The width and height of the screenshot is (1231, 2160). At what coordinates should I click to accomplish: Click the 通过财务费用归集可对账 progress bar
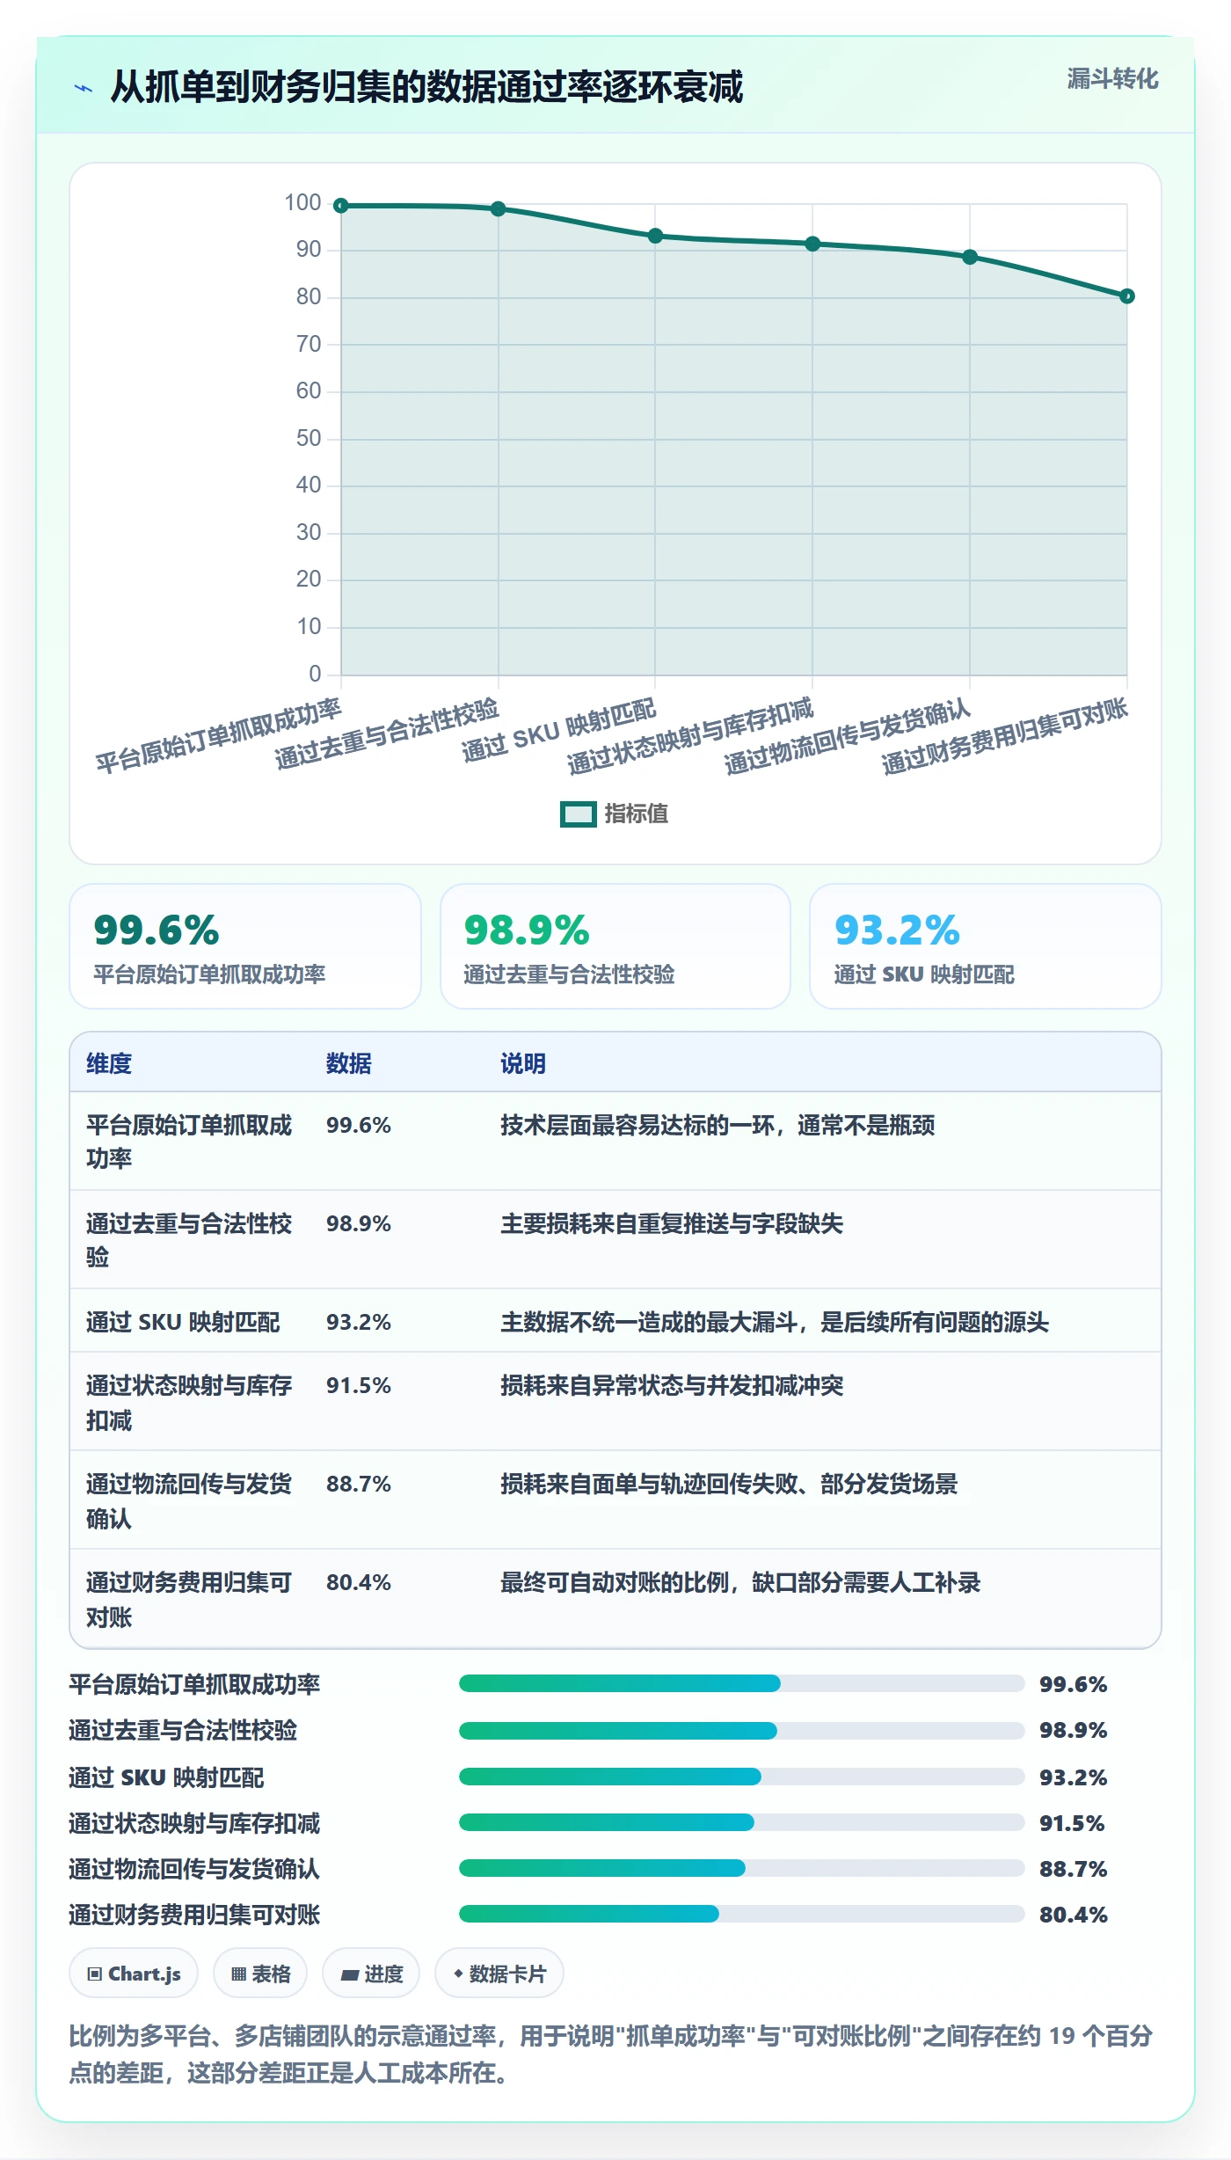pos(741,1914)
